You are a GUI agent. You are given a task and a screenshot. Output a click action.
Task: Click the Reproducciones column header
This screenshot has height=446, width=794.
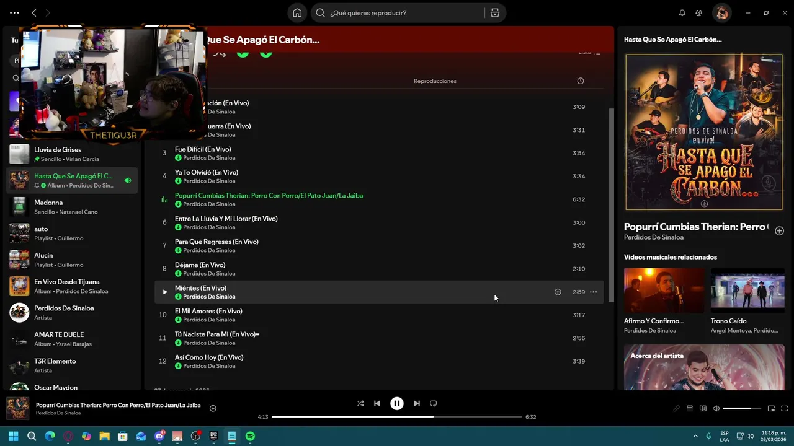point(435,81)
